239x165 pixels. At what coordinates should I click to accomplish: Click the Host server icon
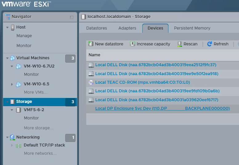pyautogui.click(x=13, y=27)
